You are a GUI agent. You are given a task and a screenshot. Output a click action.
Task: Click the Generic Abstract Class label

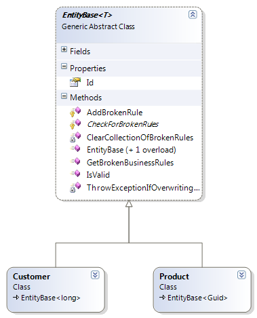point(98,26)
